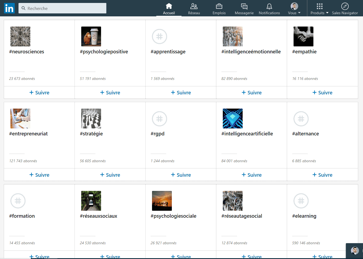The width and height of the screenshot is (363, 259).
Task: Follow #entrepreneuriat with Suivre
Action: point(39,175)
